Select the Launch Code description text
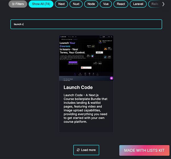This screenshot has height=159, width=171. click(x=85, y=108)
